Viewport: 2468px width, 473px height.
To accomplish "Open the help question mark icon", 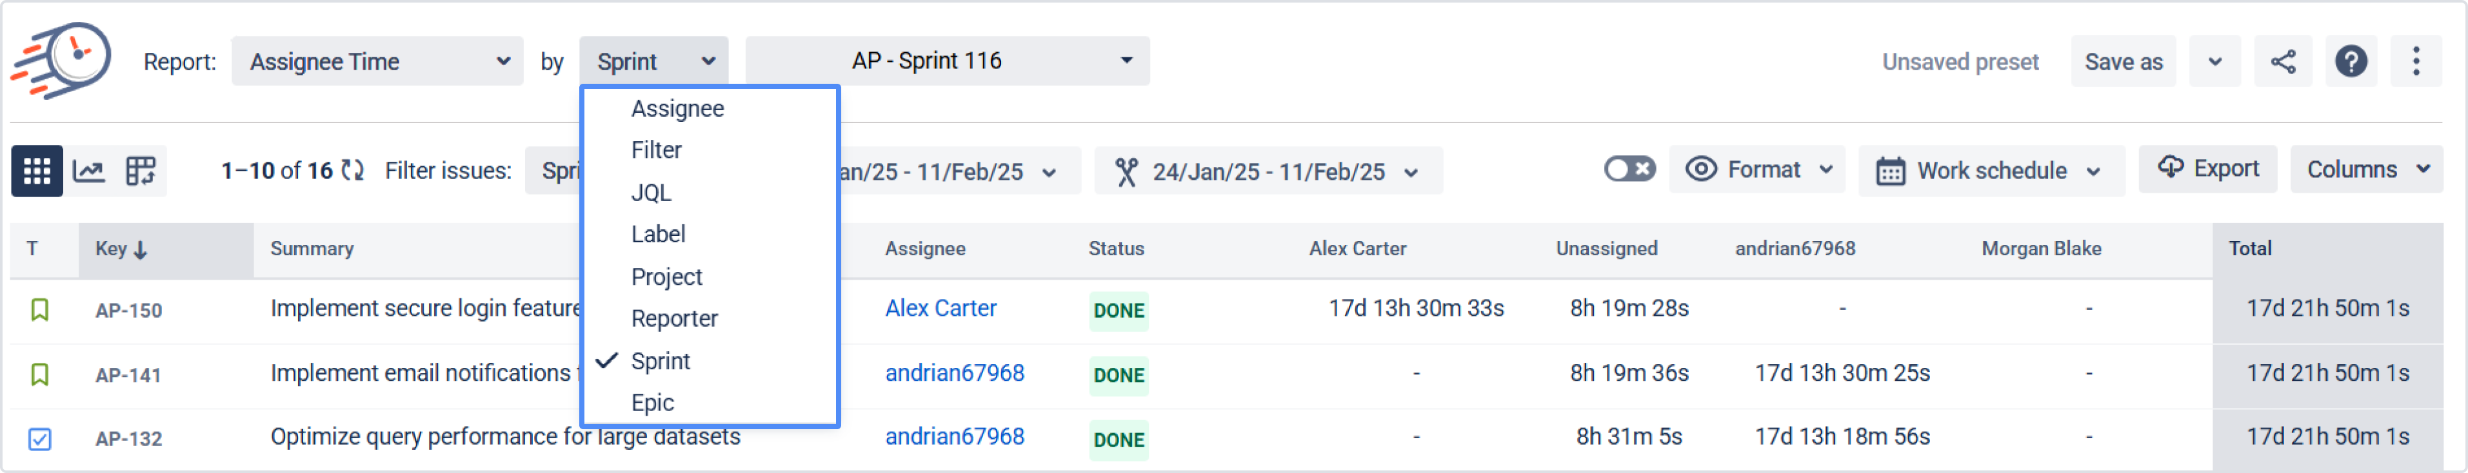I will click(x=2351, y=63).
